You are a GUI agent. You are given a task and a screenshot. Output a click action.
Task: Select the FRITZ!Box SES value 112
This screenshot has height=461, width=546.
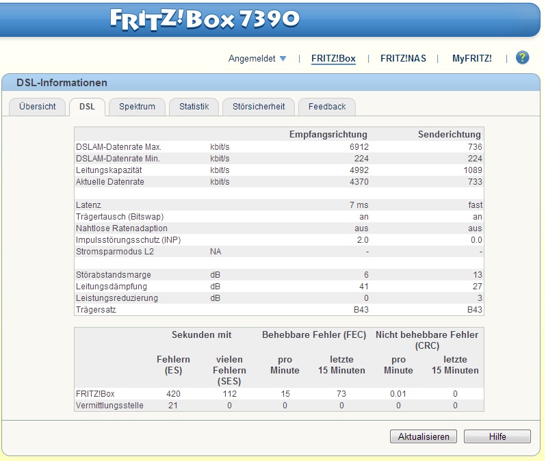coord(229,394)
